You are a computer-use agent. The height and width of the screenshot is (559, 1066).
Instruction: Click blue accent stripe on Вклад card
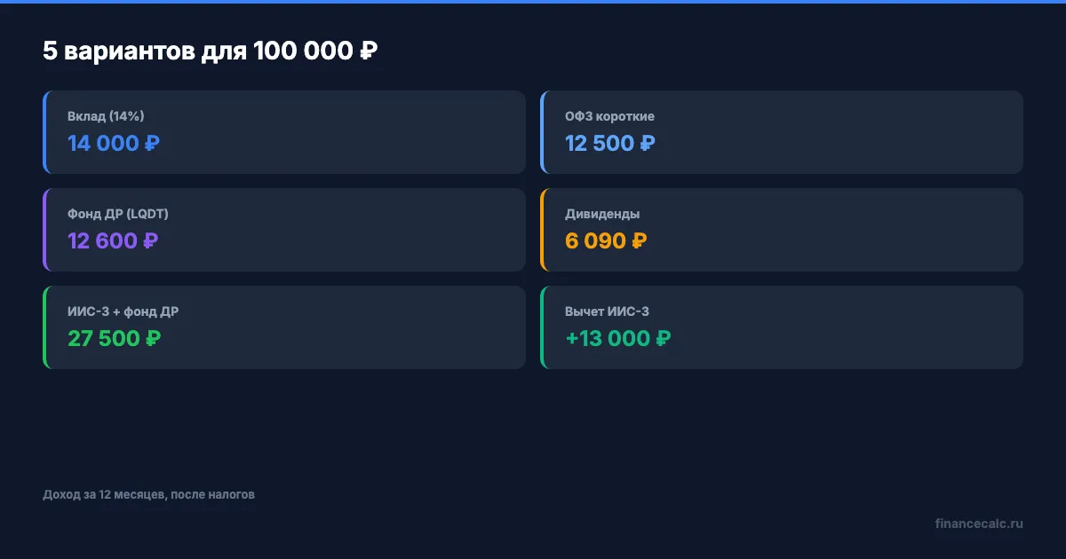coord(44,132)
